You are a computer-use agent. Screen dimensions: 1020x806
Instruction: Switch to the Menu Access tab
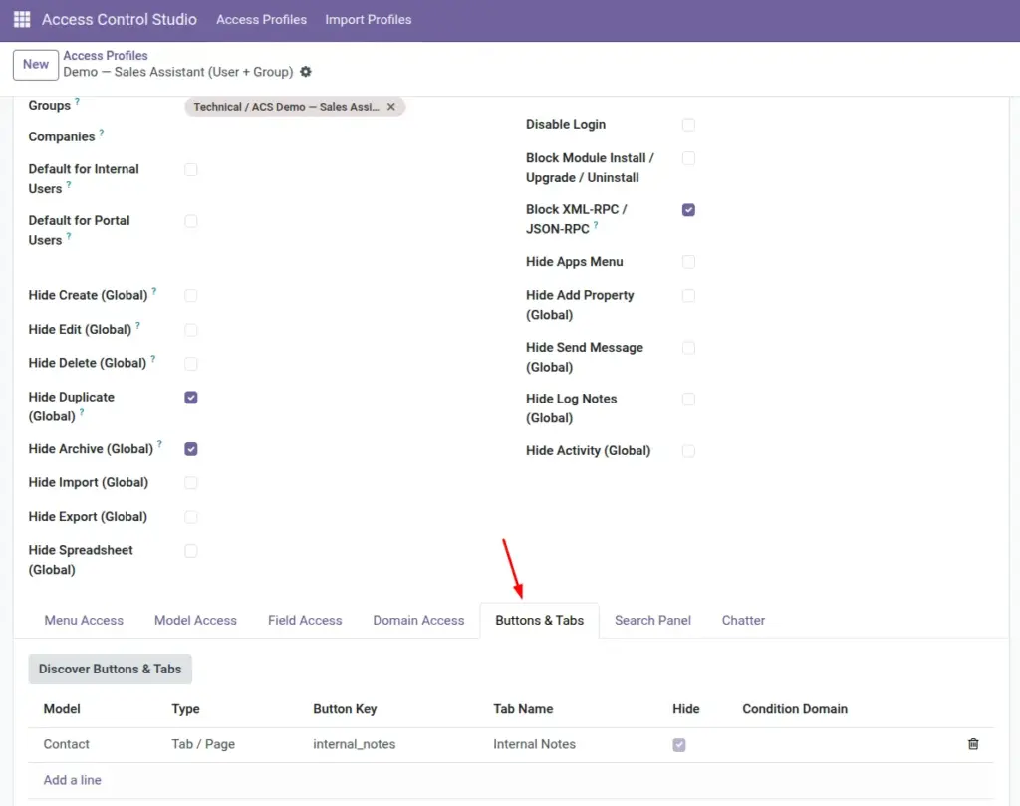tap(84, 621)
